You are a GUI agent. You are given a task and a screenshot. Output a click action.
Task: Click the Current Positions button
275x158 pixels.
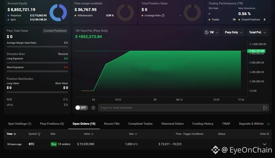pos(55,31)
